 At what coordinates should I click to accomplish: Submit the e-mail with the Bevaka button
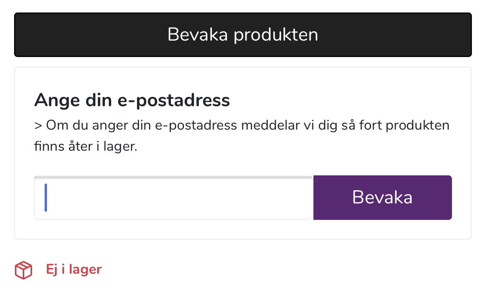point(382,198)
